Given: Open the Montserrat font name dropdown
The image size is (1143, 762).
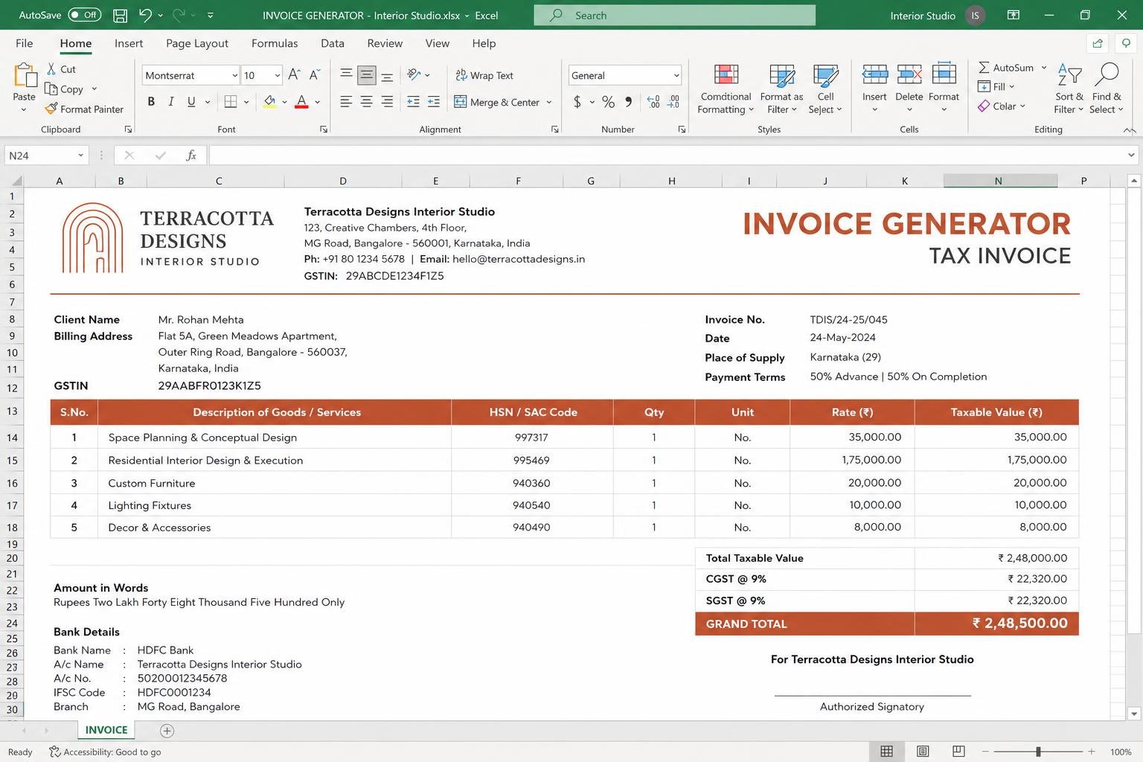Looking at the screenshot, I should pos(235,75).
